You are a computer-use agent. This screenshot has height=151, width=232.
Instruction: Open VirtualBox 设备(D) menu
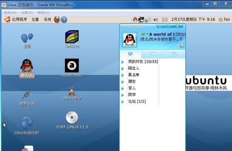[27, 12]
